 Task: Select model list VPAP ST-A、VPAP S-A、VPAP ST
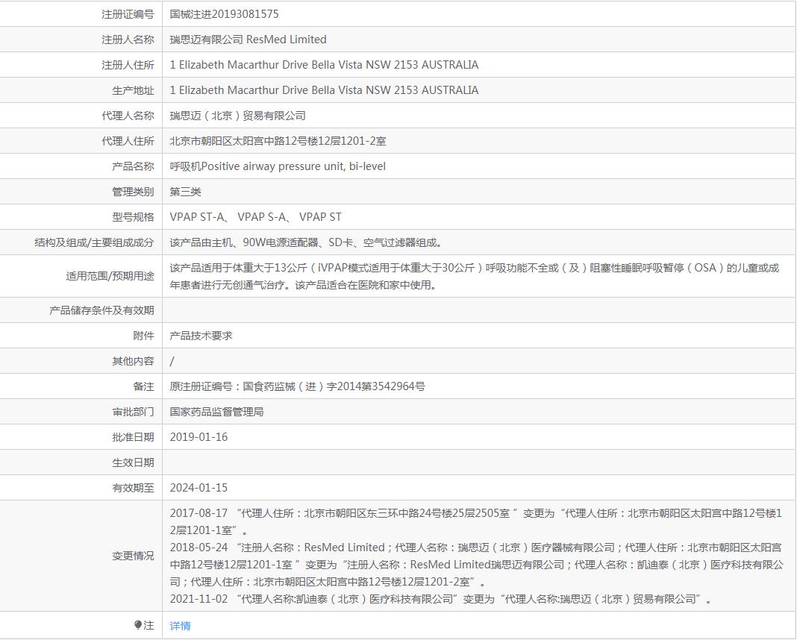pos(256,217)
